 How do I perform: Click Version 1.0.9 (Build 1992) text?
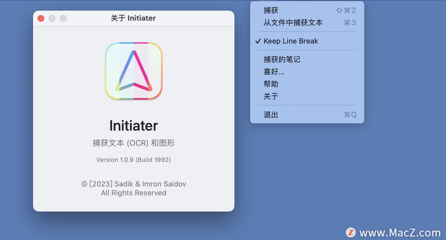click(133, 160)
